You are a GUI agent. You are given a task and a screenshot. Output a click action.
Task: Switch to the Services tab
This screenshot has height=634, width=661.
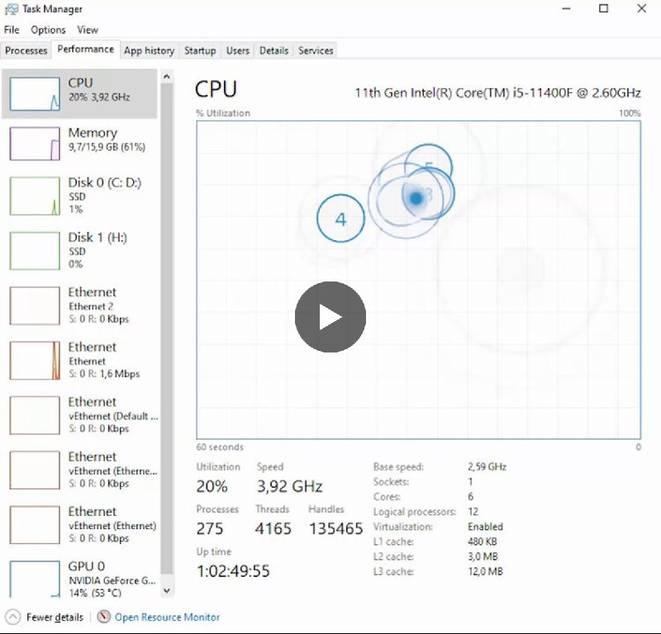click(316, 50)
